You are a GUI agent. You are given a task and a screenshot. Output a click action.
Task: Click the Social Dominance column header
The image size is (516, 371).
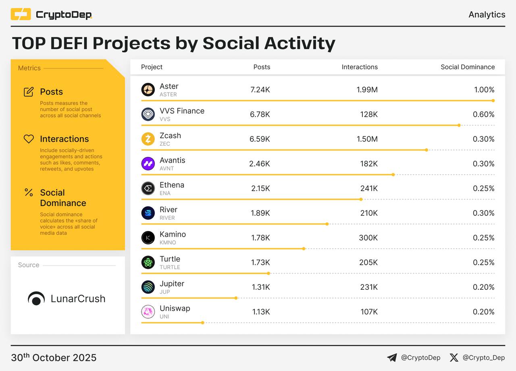[468, 67]
